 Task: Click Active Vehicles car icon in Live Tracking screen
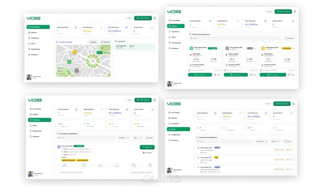(76, 27)
